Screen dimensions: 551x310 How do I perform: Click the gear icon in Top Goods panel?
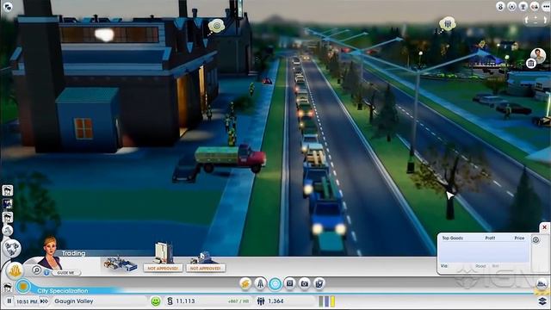[x=536, y=240]
